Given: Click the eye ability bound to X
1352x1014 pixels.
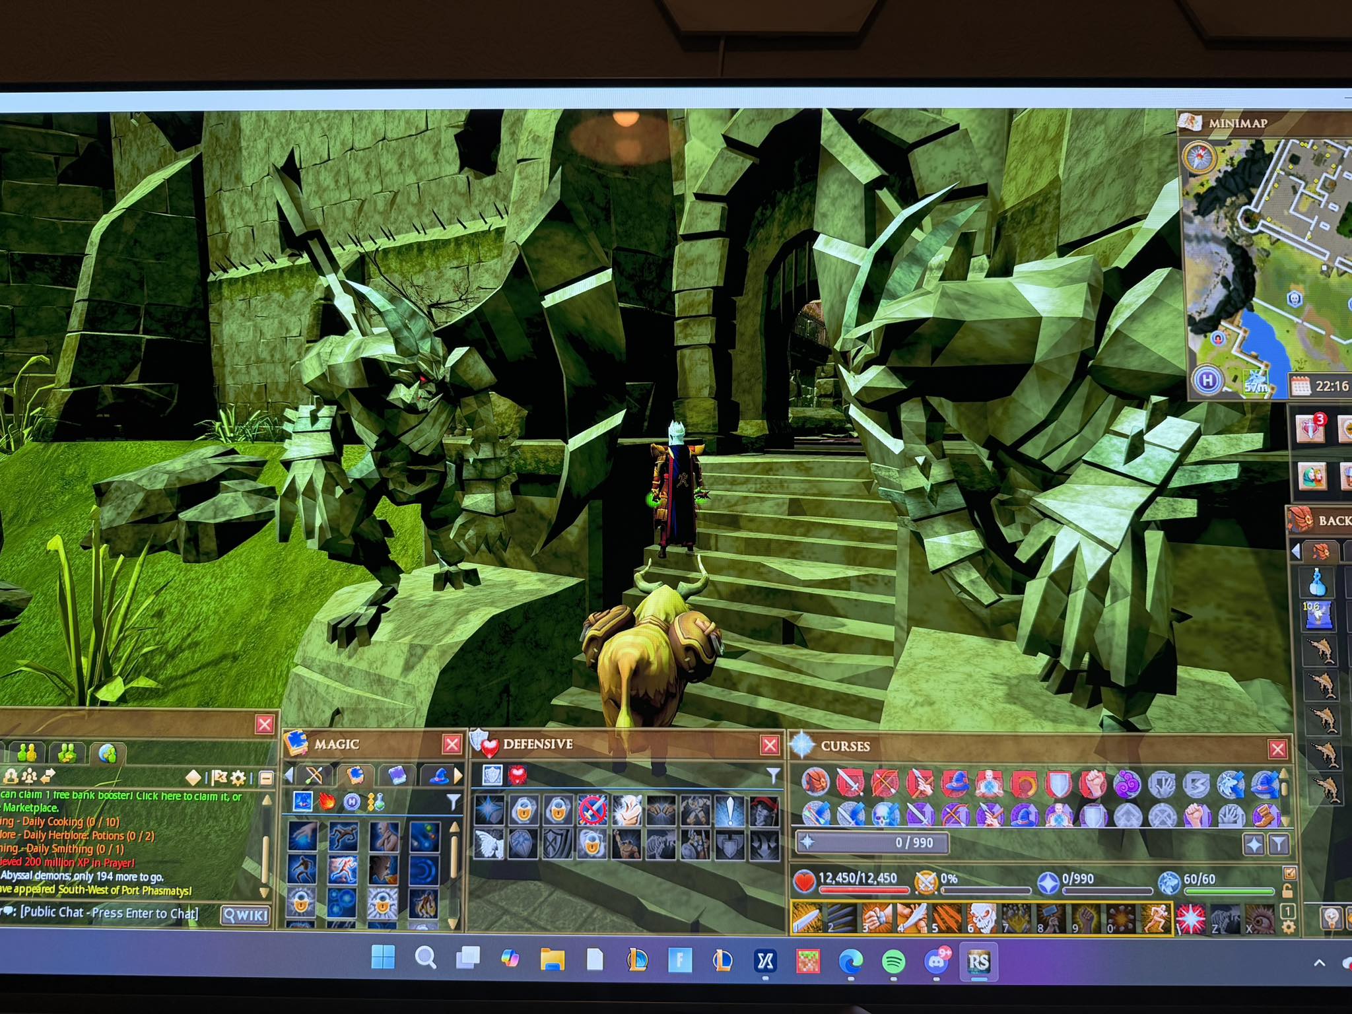Looking at the screenshot, I should pyautogui.click(x=1260, y=918).
